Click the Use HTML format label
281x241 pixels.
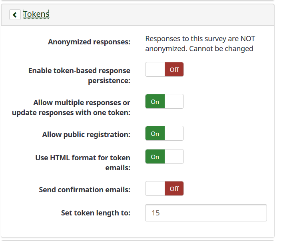point(83,163)
